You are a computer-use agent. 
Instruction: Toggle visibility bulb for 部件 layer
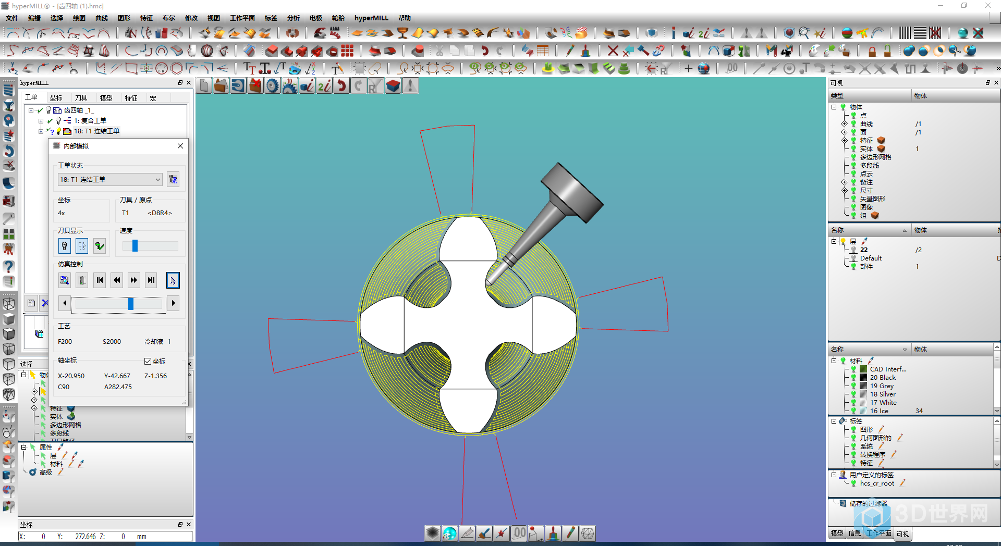pyautogui.click(x=853, y=267)
